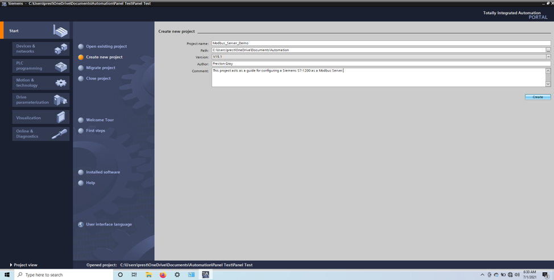Screen dimensions: 554x280
Task: Click the bullet beside Migrate project
Action: [81, 68]
